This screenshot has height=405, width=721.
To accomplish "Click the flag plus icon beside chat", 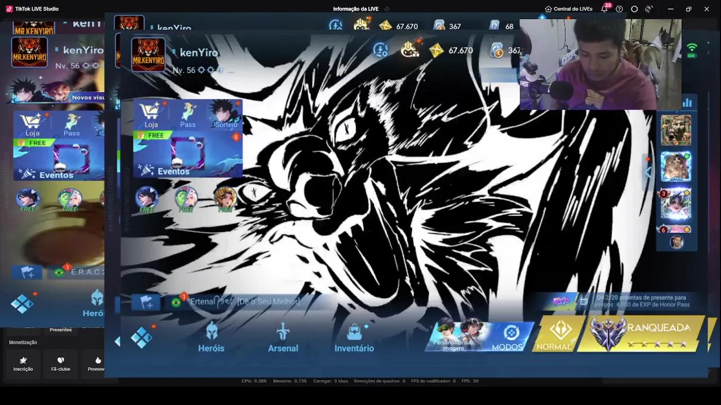I will [146, 302].
